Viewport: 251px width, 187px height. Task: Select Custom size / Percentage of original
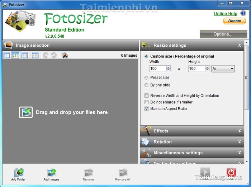coord(179,56)
